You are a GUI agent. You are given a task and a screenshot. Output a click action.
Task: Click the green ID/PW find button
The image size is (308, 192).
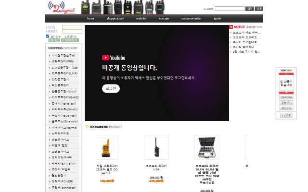coord(70,40)
